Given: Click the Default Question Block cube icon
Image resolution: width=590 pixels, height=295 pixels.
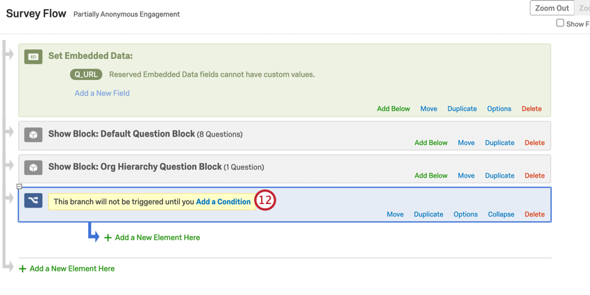Looking at the screenshot, I should click(x=33, y=135).
